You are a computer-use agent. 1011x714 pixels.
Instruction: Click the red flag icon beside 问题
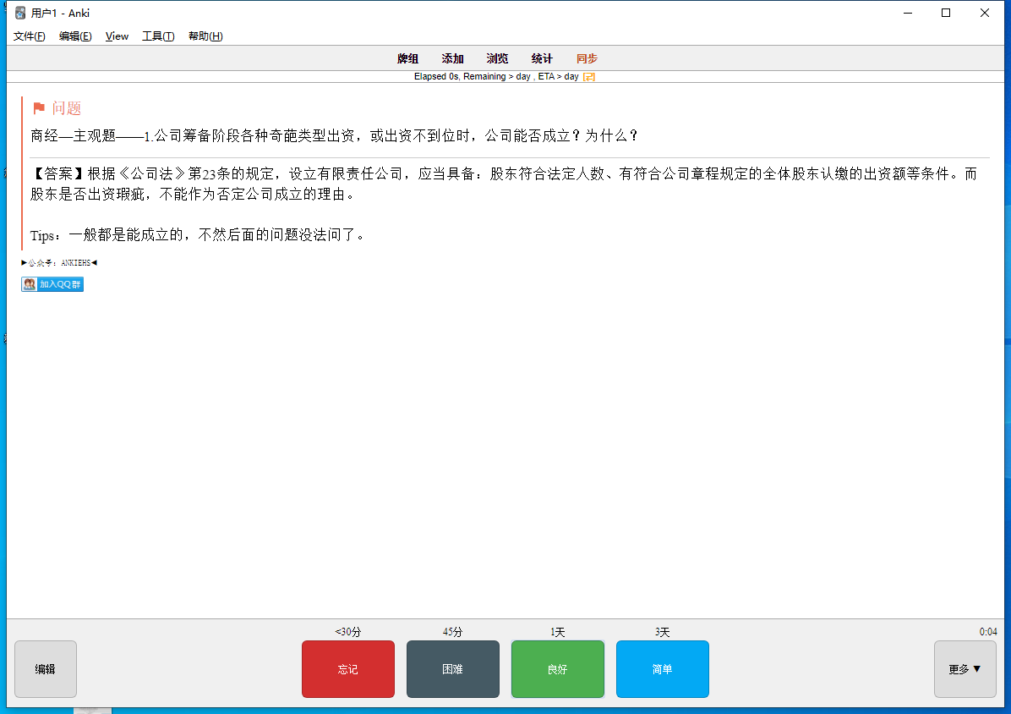point(39,108)
